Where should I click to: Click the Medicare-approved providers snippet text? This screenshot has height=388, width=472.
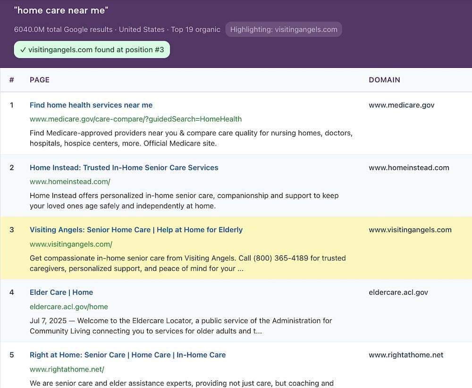191,138
